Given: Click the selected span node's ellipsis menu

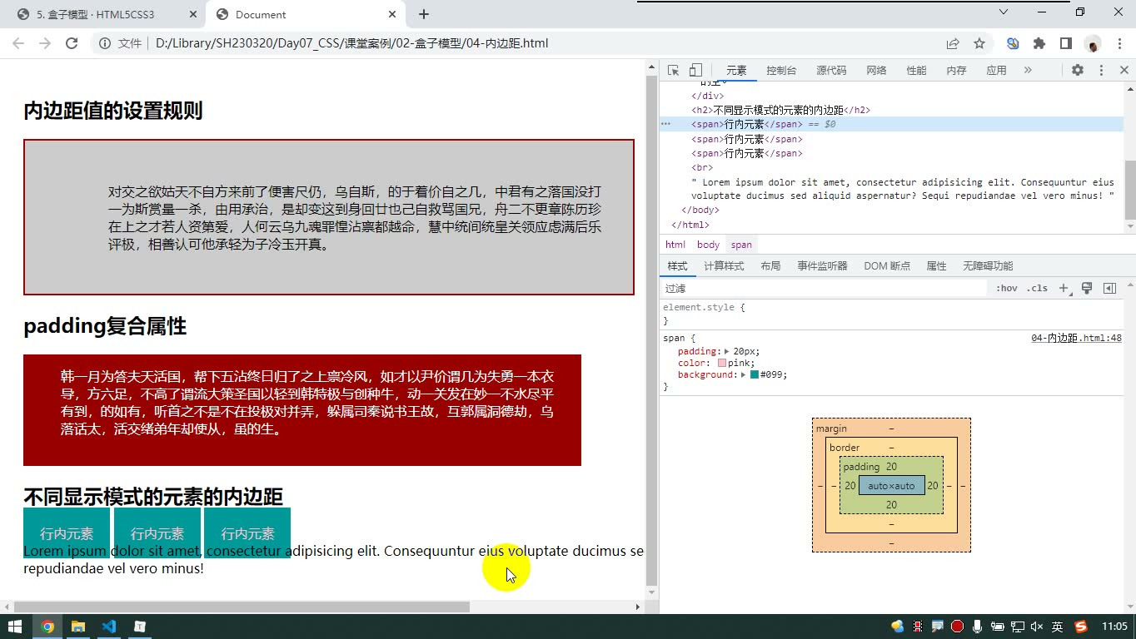Looking at the screenshot, I should 666,124.
